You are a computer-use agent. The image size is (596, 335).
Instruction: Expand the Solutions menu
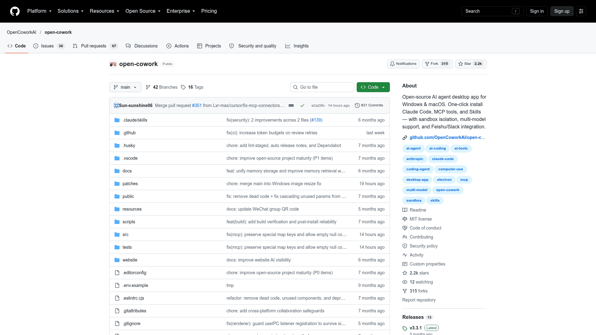click(x=70, y=11)
